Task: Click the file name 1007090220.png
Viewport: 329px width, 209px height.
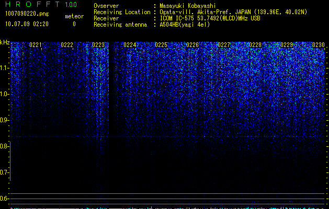Action: [27, 14]
